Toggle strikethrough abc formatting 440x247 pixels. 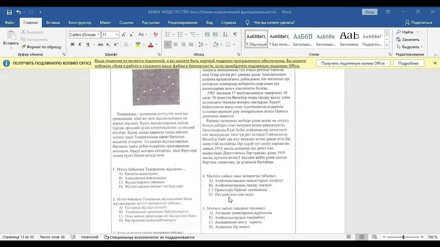pos(100,45)
